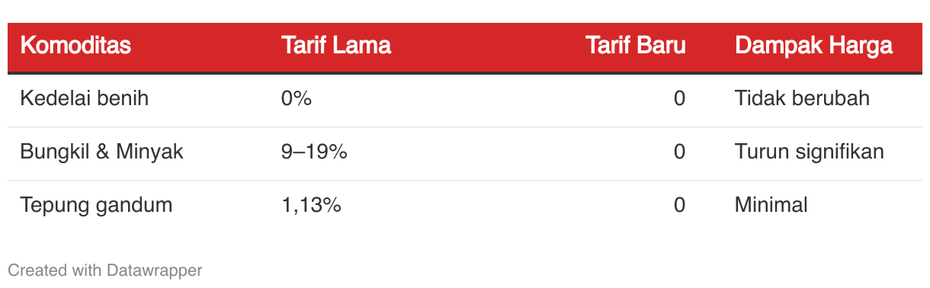Select the Tidak berubah cell
Image resolution: width=930 pixels, height=288 pixels.
[802, 98]
